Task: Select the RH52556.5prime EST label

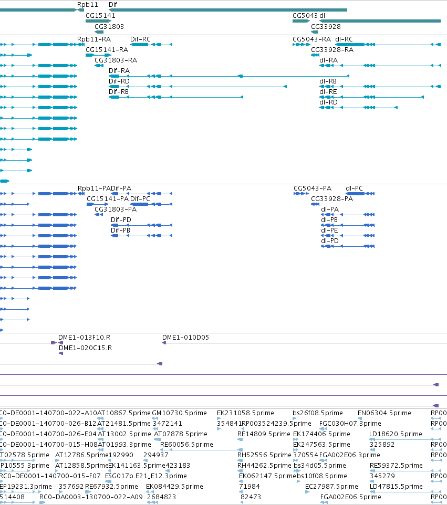Action: pyautogui.click(x=264, y=455)
